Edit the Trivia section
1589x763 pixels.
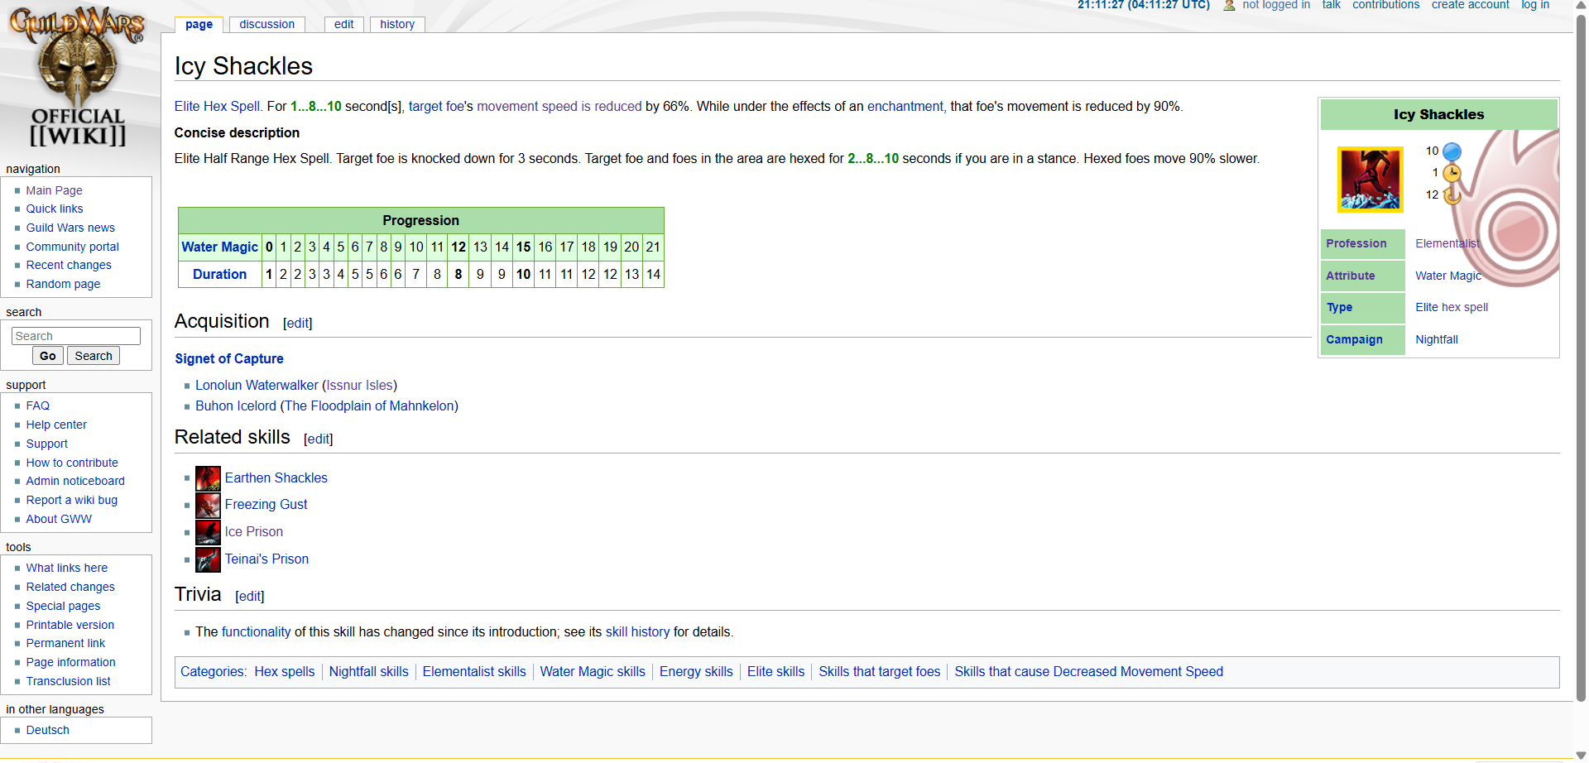[x=249, y=596]
